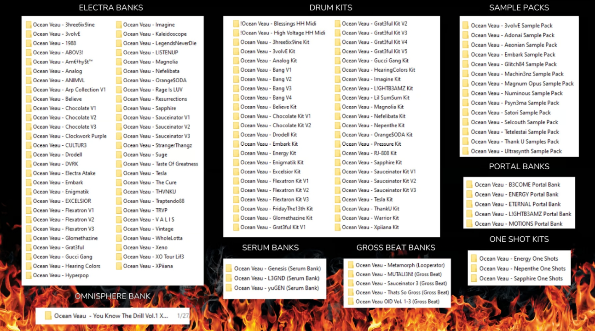Select Ocean Veau - LegendsNeverDie folder
The height and width of the screenshot is (331, 595).
(x=160, y=43)
